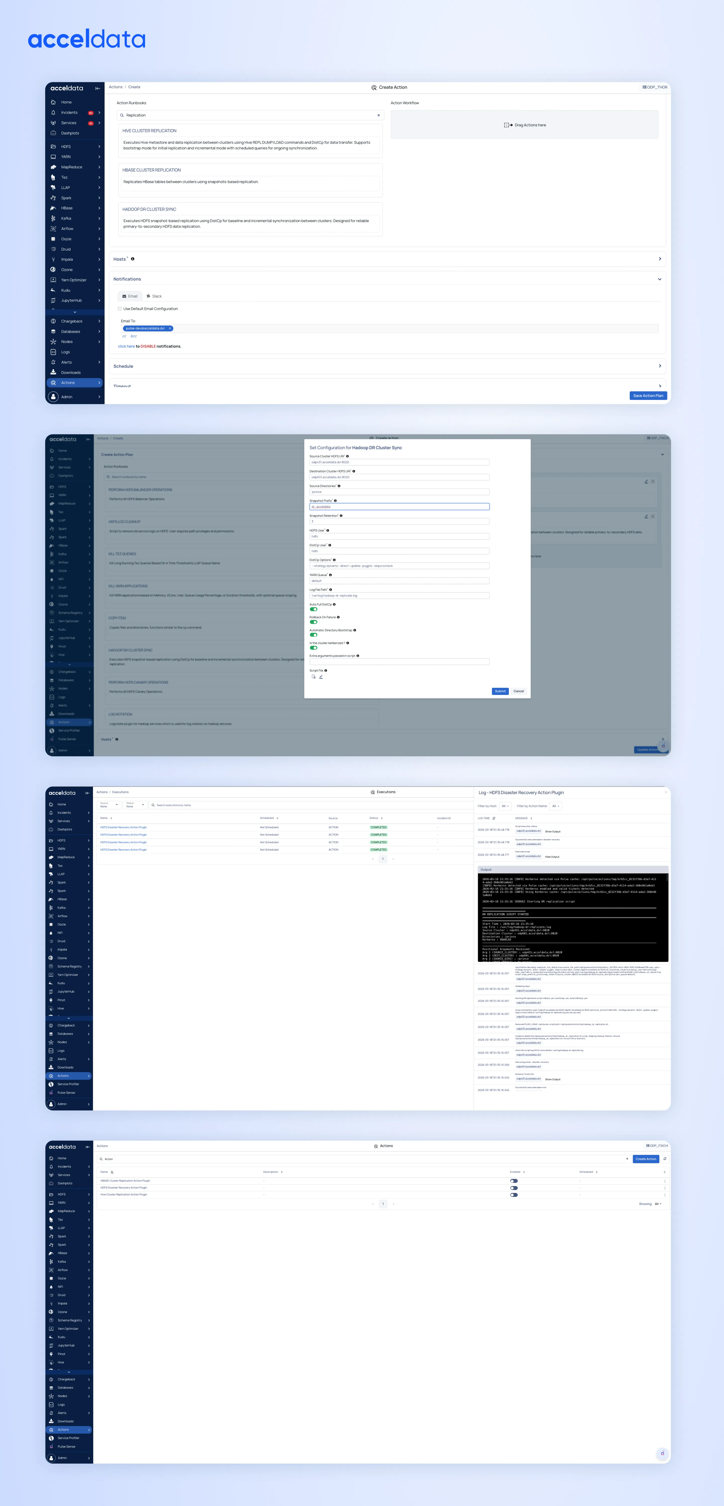Turn off the Rollback On Failure toggle
The image size is (724, 1506).
point(314,622)
